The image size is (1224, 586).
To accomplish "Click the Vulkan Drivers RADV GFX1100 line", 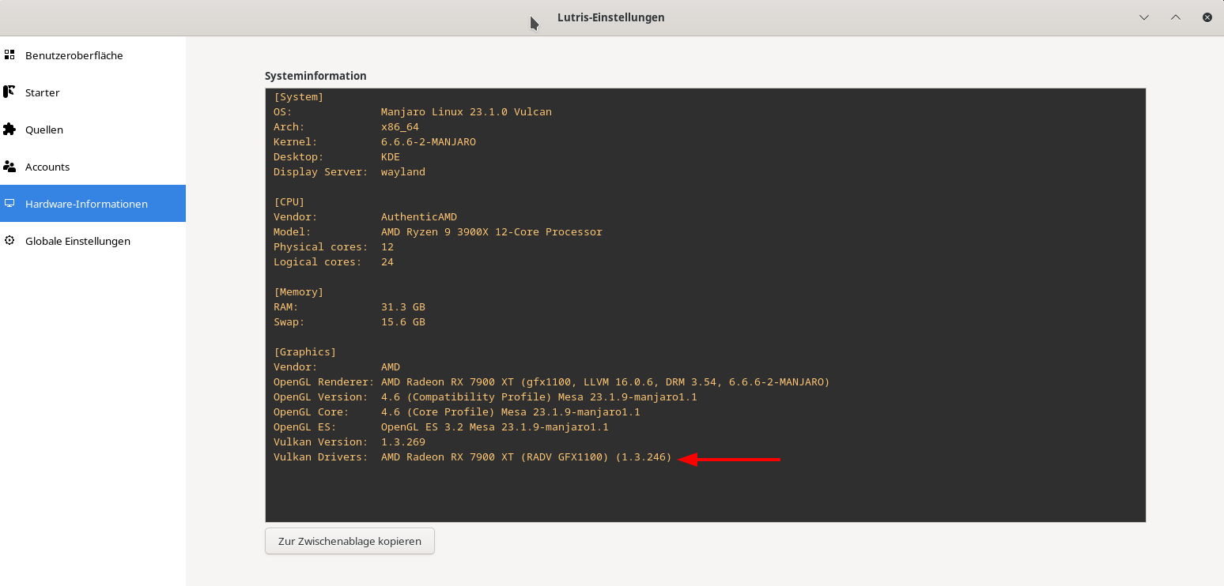I will point(473,456).
